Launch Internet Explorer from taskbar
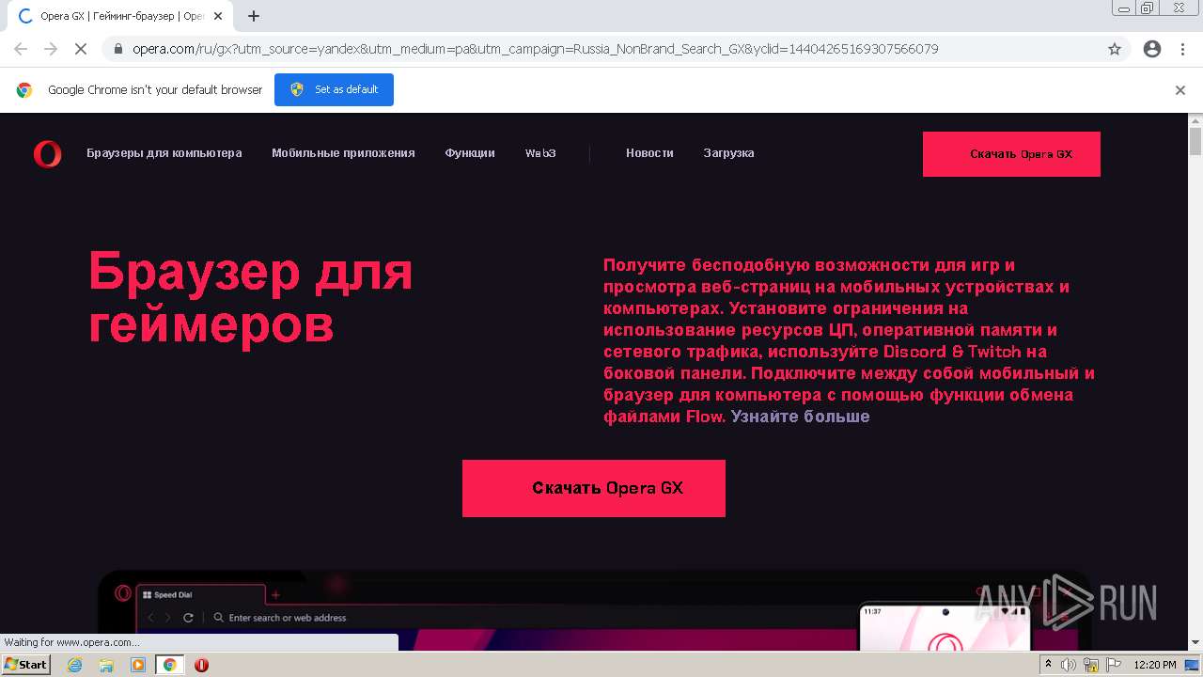The height and width of the screenshot is (677, 1203). (x=75, y=665)
